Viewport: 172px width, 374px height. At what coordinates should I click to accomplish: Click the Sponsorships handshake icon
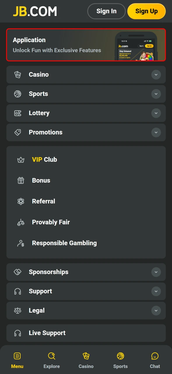pyautogui.click(x=18, y=272)
